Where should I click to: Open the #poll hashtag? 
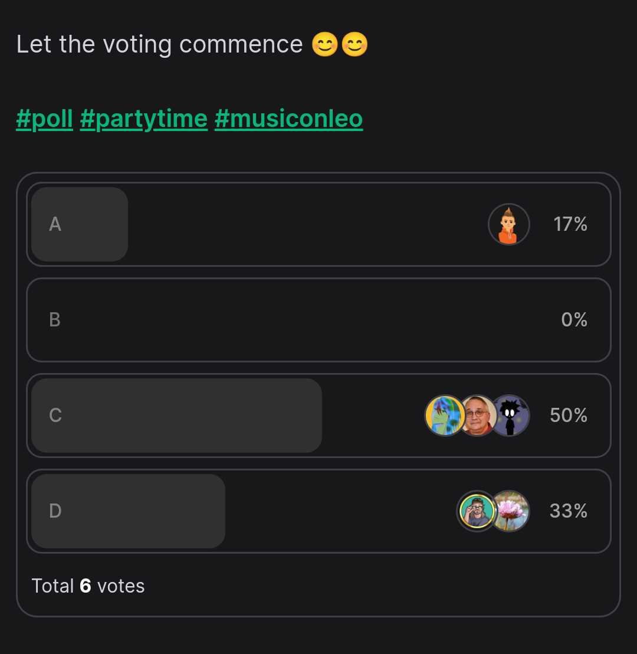45,119
